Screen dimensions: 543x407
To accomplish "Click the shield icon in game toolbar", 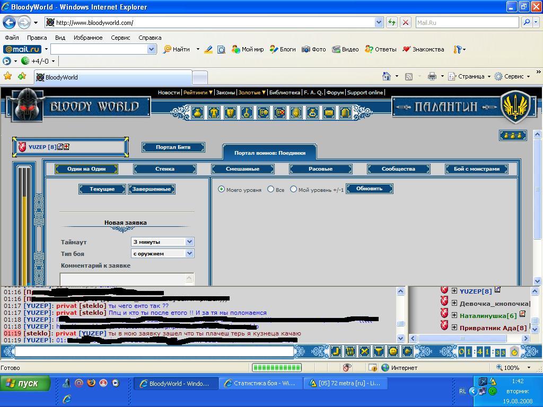I will (x=230, y=112).
